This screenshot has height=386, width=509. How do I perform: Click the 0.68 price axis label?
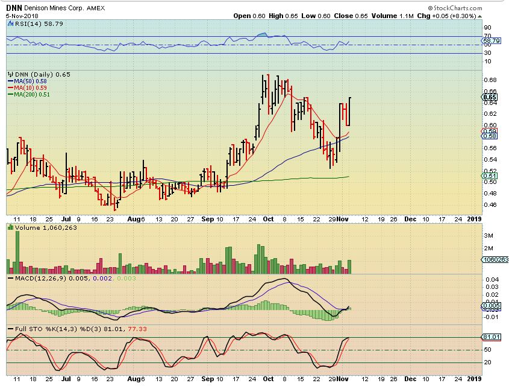[490, 80]
